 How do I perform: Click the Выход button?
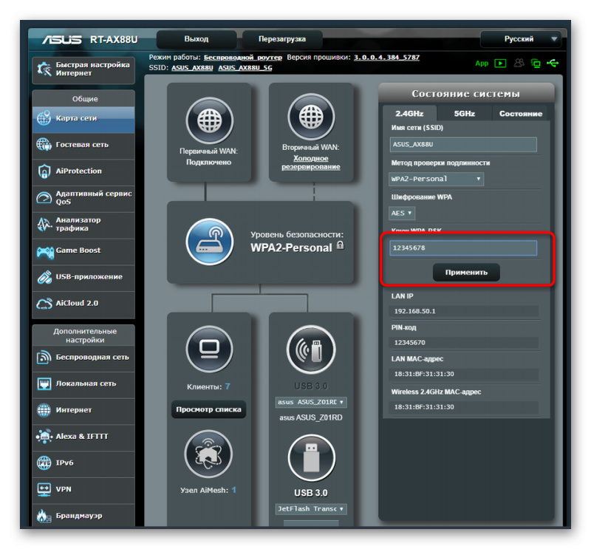click(197, 39)
